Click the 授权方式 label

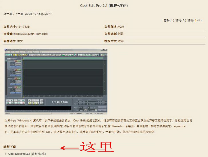111,41
